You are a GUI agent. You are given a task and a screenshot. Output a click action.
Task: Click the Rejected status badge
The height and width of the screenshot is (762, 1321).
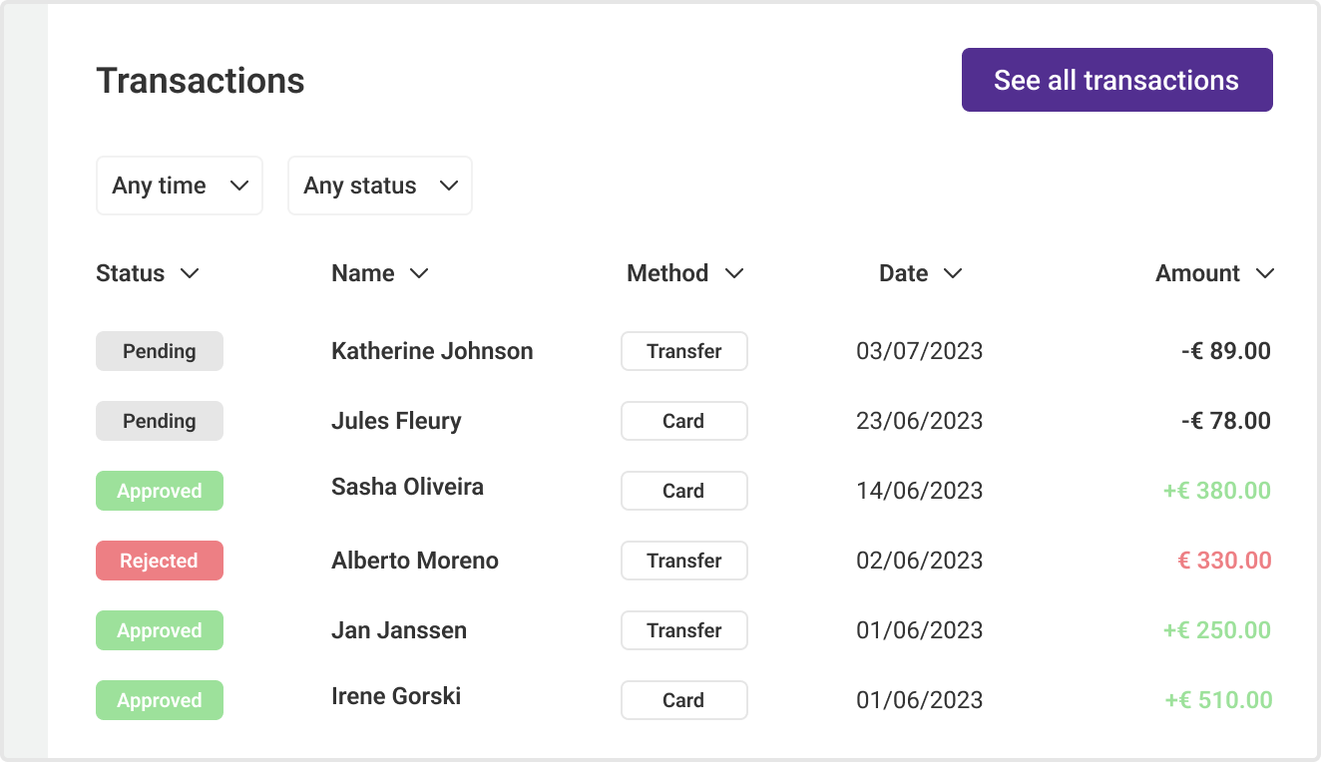coord(160,561)
